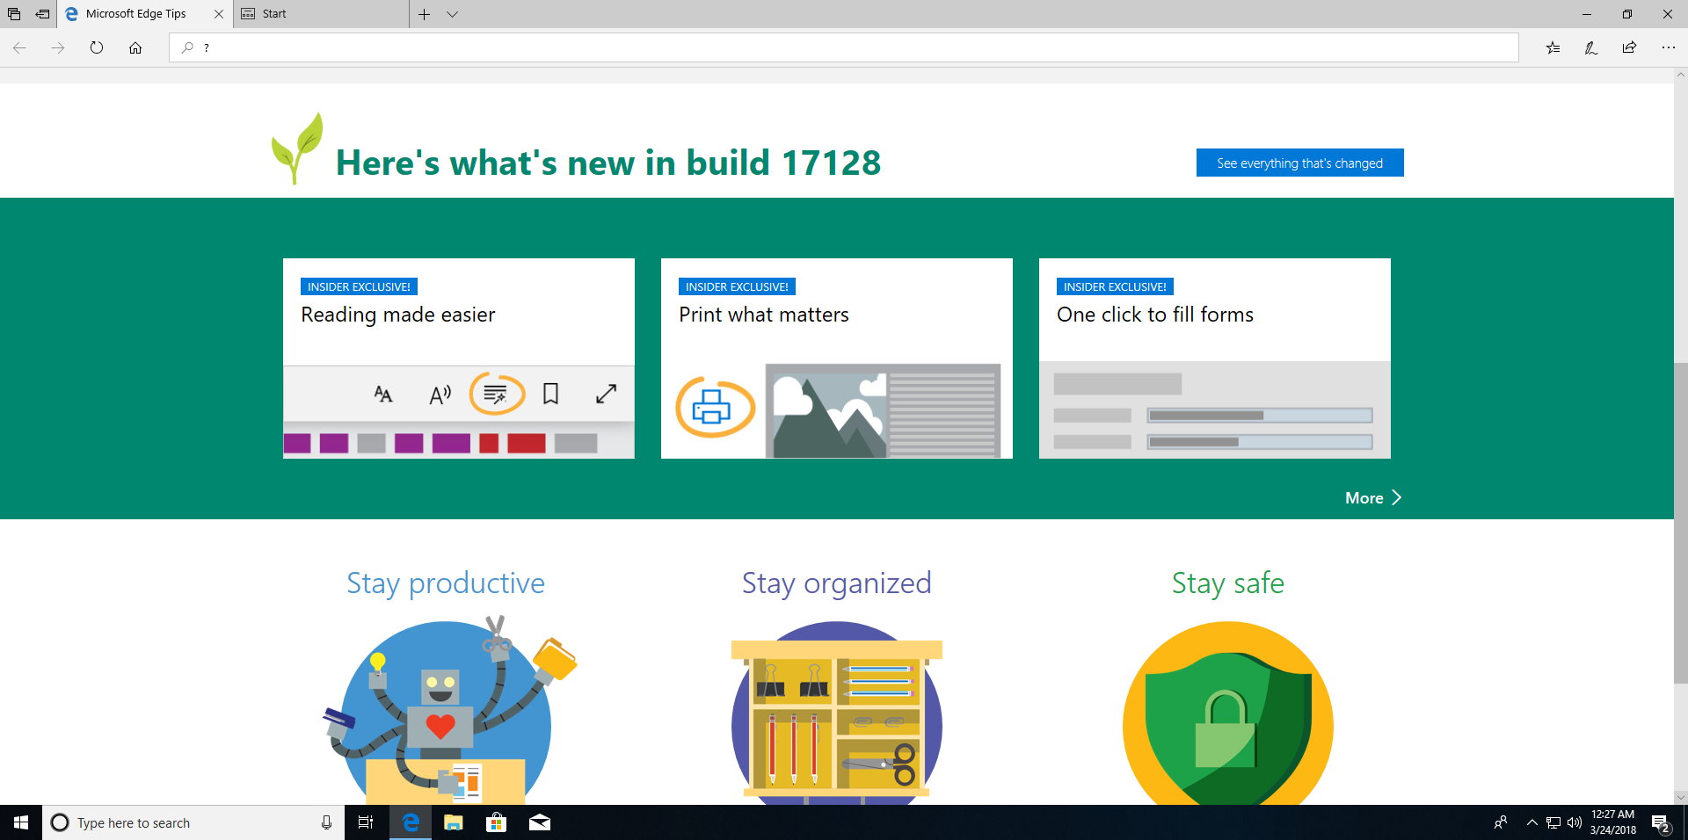Image resolution: width=1688 pixels, height=840 pixels.
Task: Click the highlighted printer icon
Action: tap(715, 407)
